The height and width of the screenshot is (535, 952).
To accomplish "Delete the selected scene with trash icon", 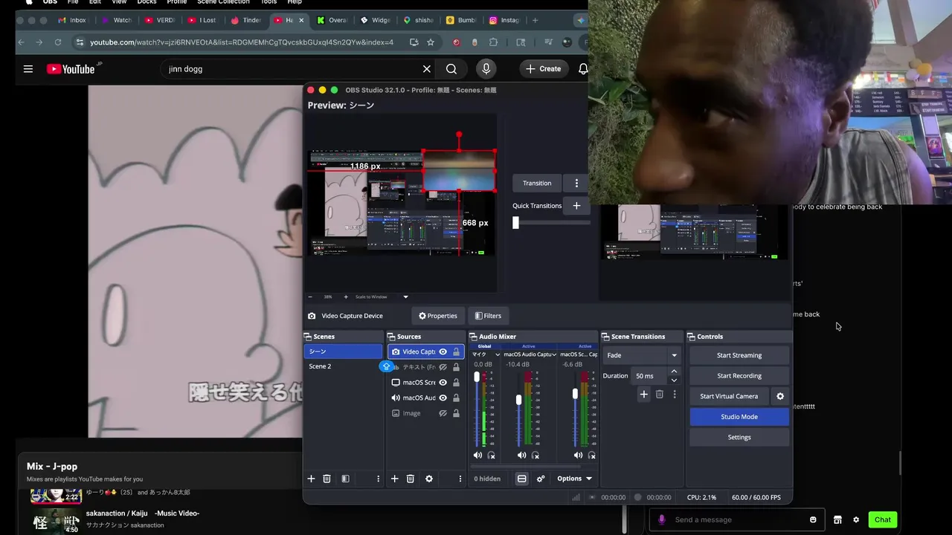I will tap(327, 479).
